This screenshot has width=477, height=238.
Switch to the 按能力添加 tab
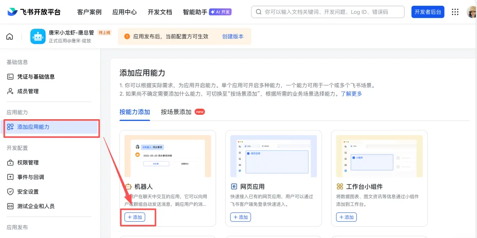tap(135, 112)
